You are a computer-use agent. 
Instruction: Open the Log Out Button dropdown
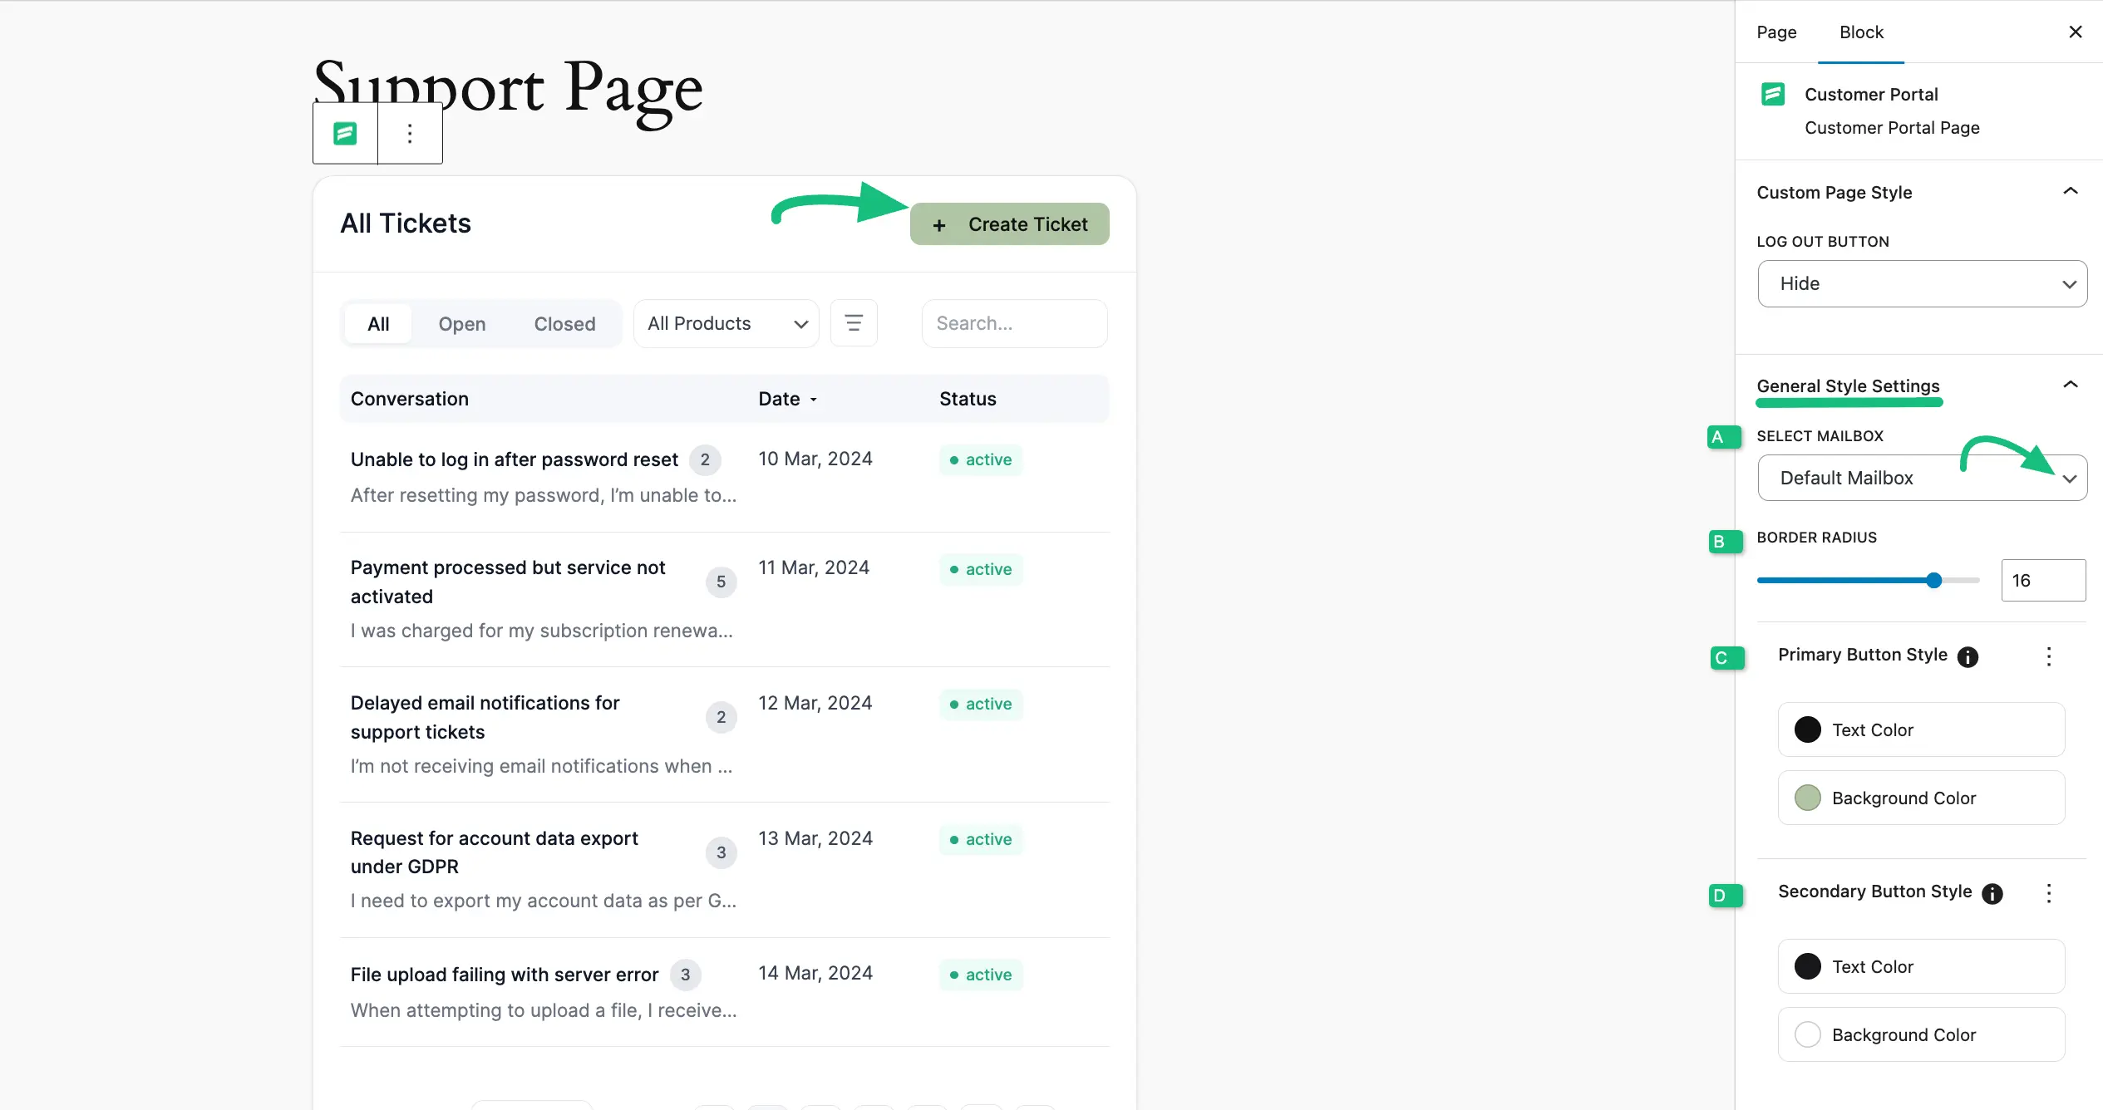tap(1921, 284)
